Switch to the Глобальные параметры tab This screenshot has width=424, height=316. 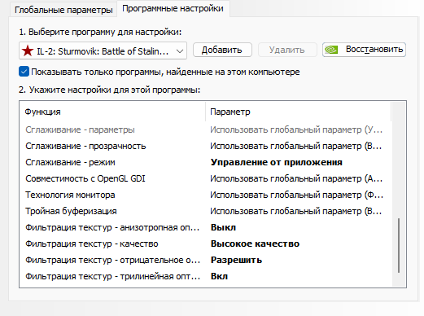coord(63,10)
